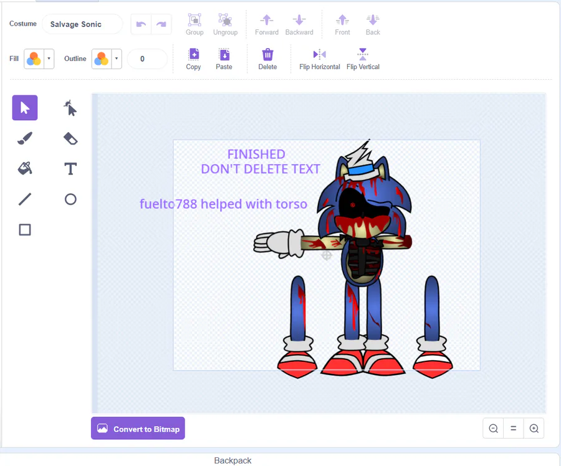Edit the outline width field
The height and width of the screenshot is (466, 561).
[x=147, y=59]
